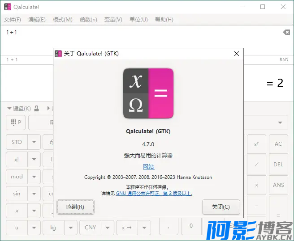Open dropdown arrow next to kg
The width and height of the screenshot is (294, 241).
click(71, 228)
